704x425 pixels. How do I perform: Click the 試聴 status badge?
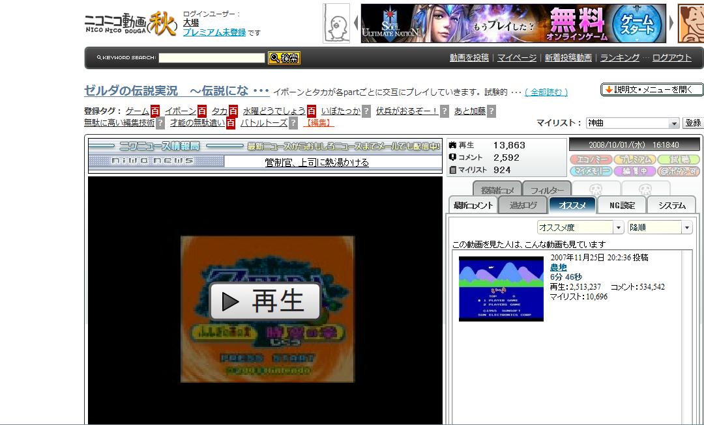(x=679, y=159)
